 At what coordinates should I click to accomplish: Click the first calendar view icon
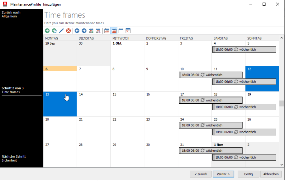107,31
